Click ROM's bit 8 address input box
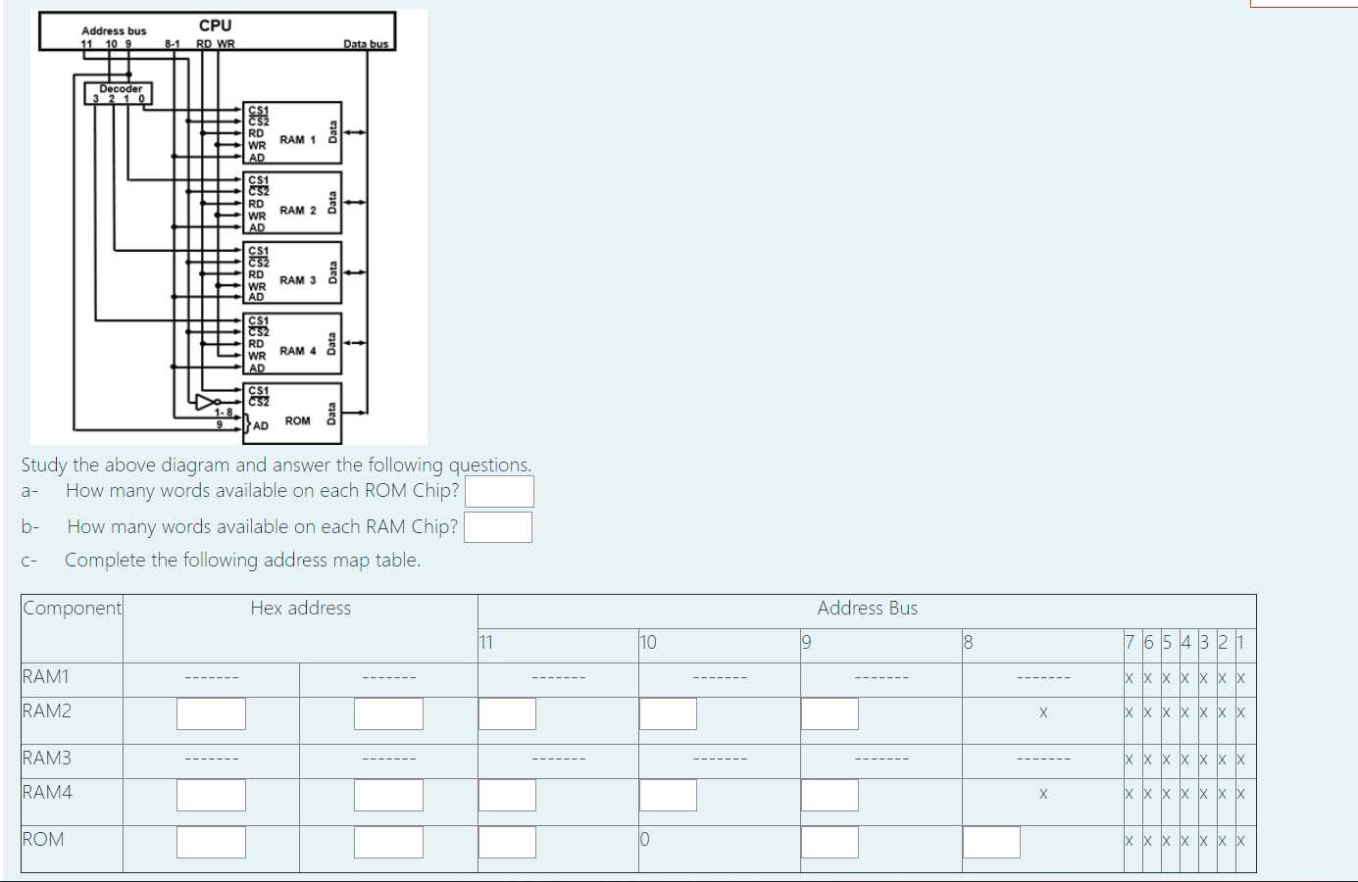 point(990,842)
